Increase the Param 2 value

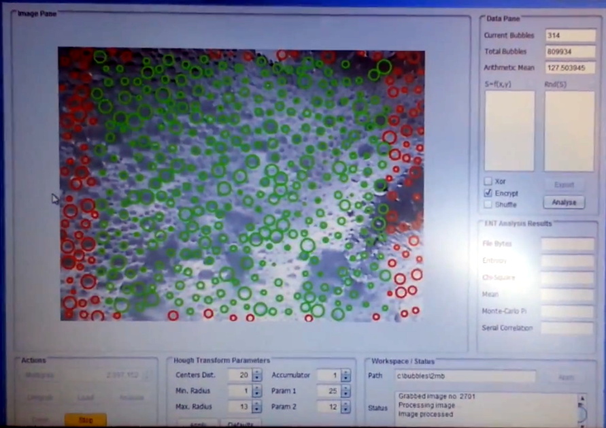[345, 403]
